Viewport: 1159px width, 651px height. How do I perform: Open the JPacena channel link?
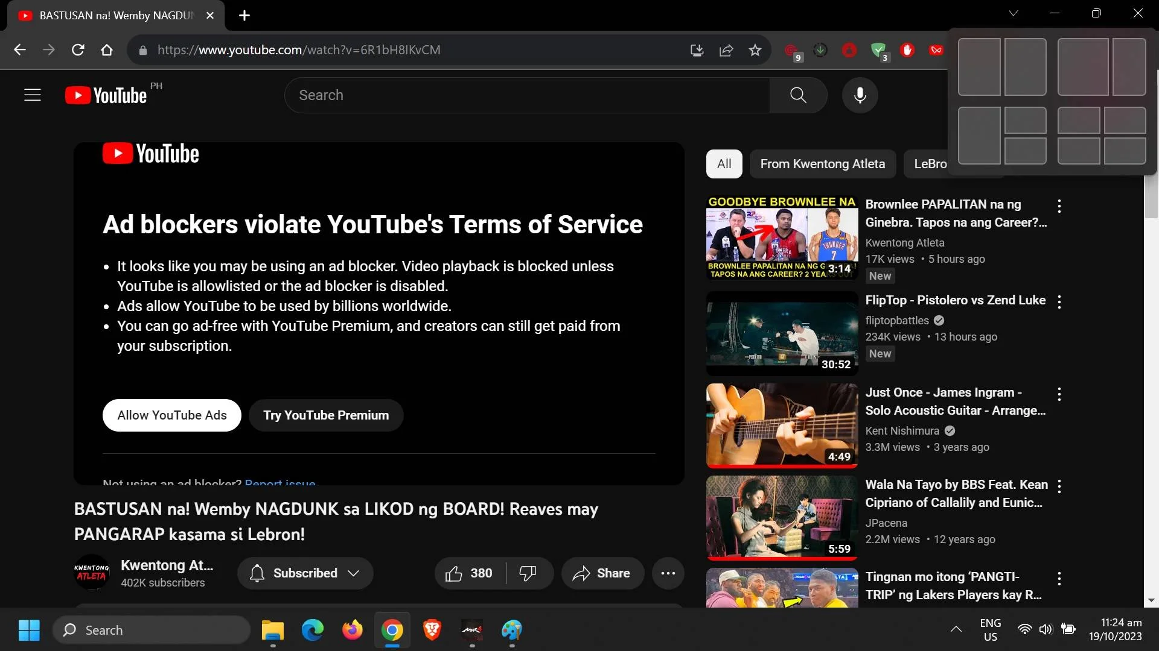886,523
